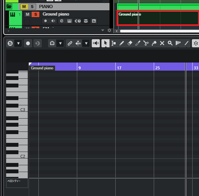Click the freeze/time icon on Ground piano track

pos(78,21)
